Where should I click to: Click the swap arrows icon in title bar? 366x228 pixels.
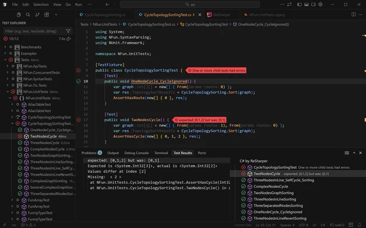tap(290, 4)
